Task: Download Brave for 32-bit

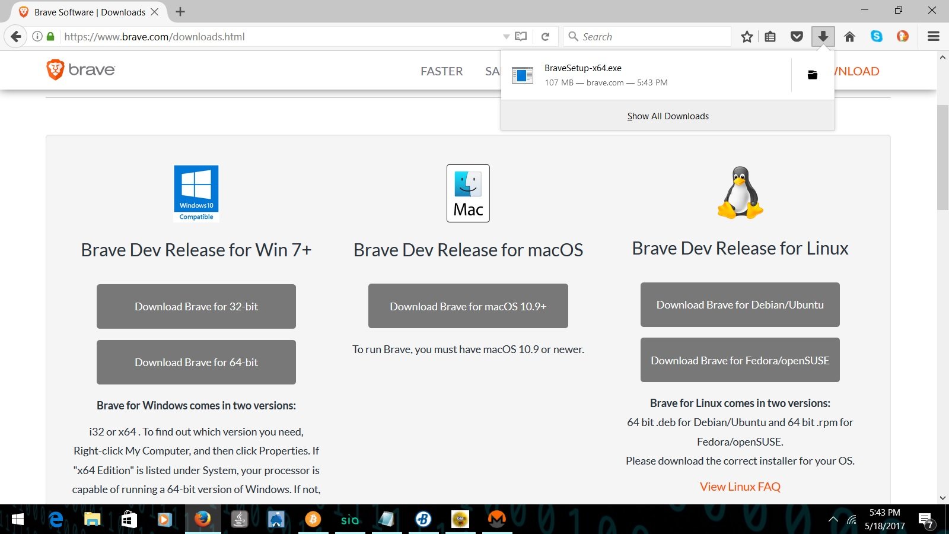Action: click(x=196, y=306)
